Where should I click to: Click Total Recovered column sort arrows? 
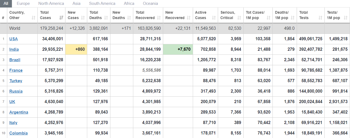pyautogui.click(x=159, y=18)
